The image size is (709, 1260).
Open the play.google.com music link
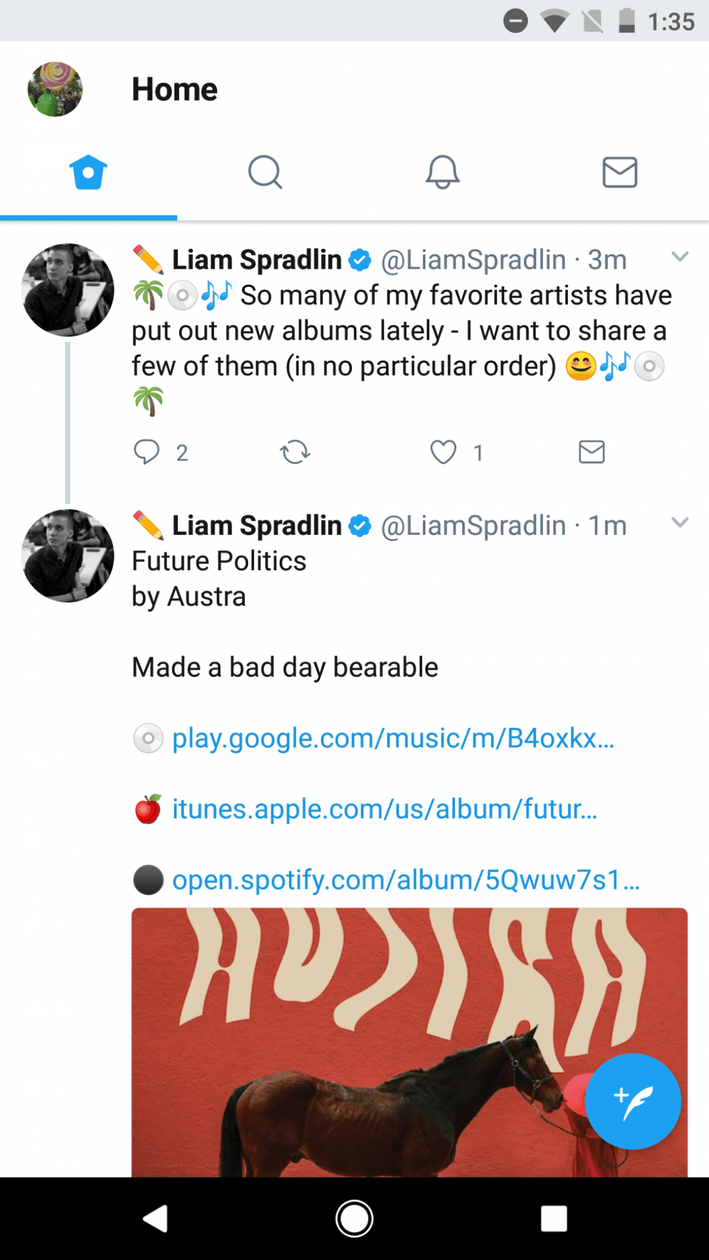click(x=393, y=739)
